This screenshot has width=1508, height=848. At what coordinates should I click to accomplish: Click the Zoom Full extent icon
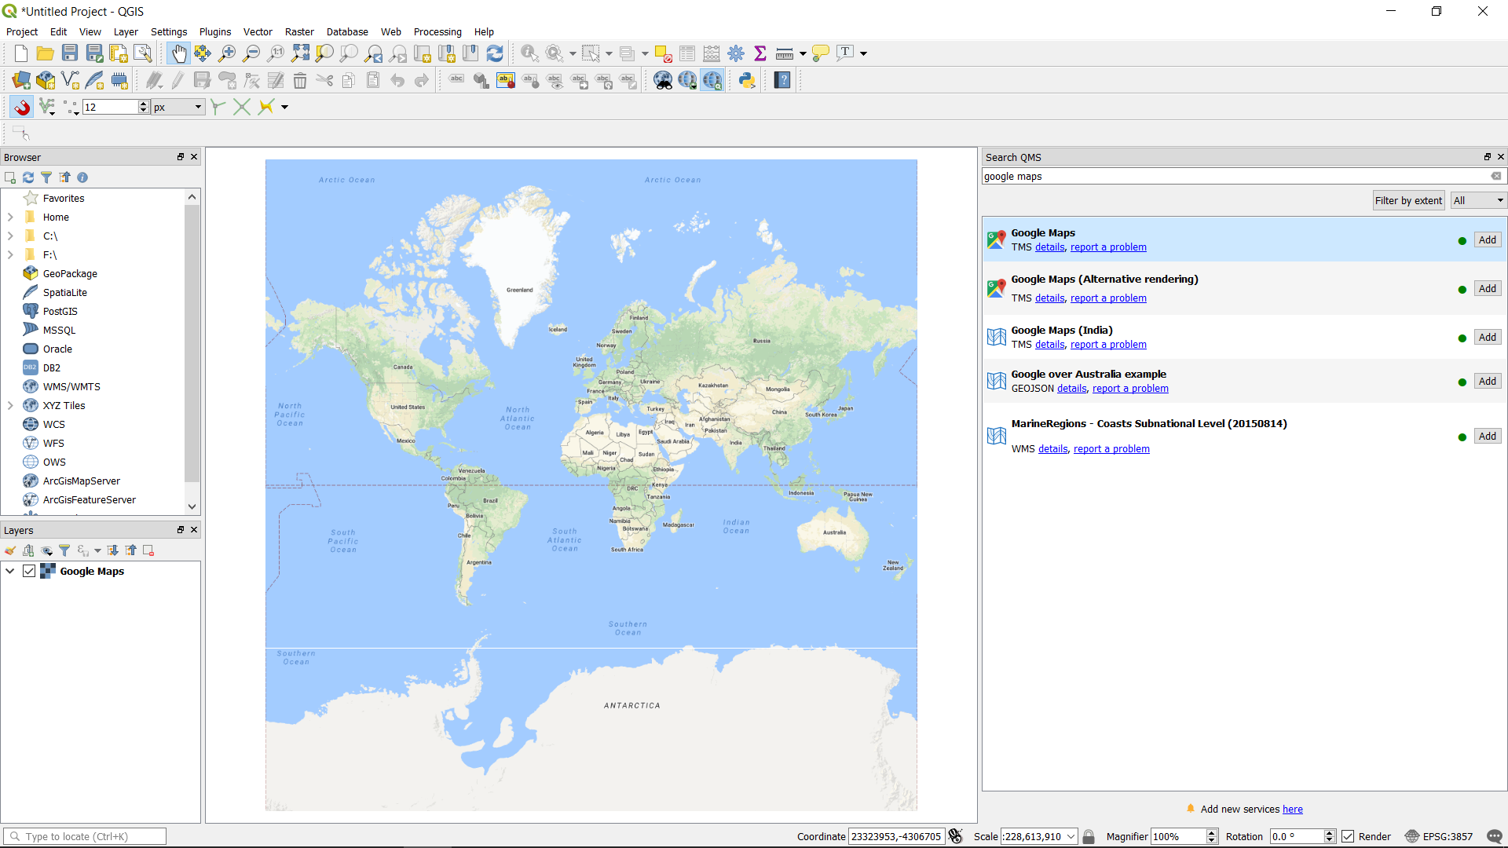300,53
